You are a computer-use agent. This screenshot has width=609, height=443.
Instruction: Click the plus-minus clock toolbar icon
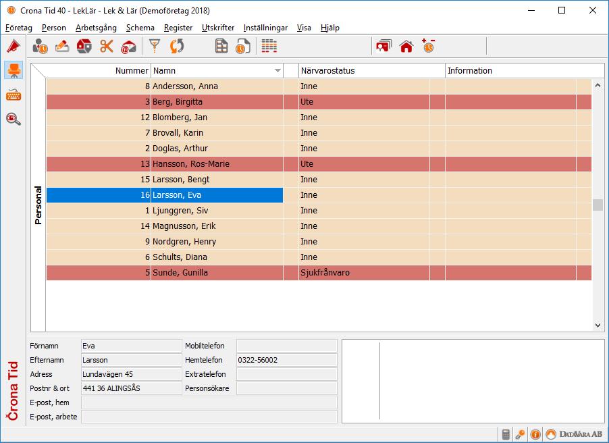tap(429, 46)
